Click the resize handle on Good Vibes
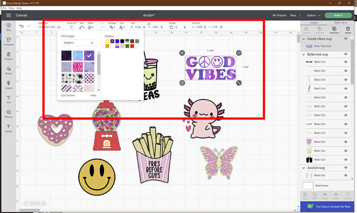The image size is (357, 213). 238,83
